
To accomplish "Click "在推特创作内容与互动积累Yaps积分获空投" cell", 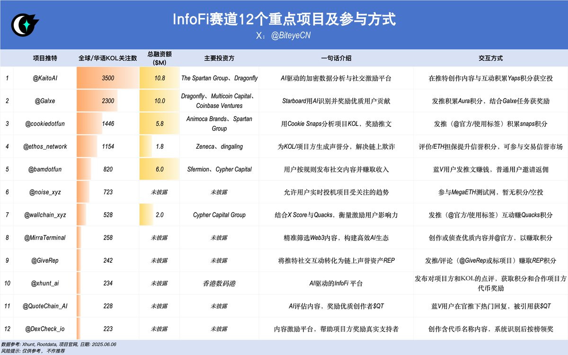I will pos(490,78).
